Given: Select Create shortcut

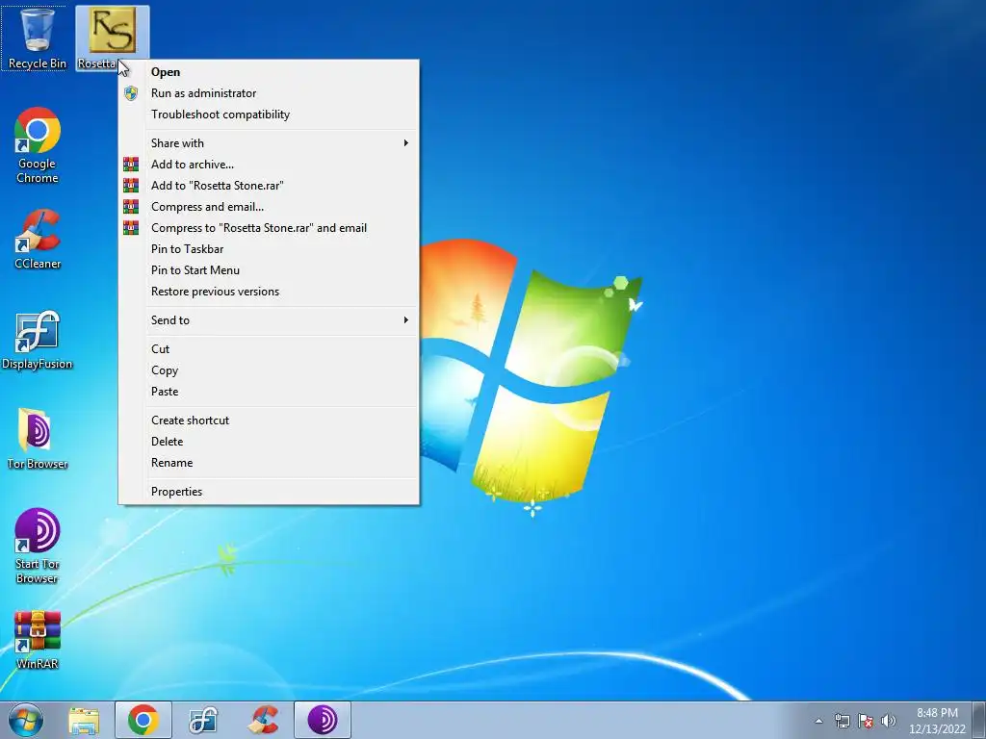Looking at the screenshot, I should point(269,420).
